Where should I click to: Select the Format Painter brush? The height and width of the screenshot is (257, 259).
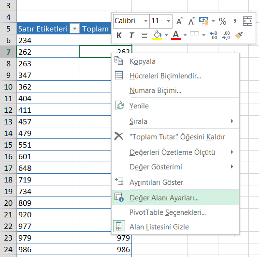coord(239,35)
